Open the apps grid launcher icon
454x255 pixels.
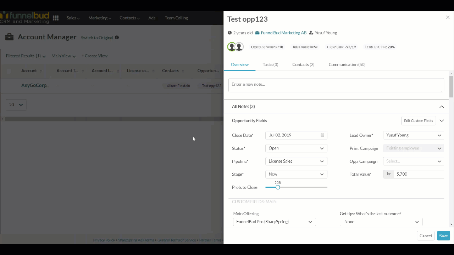pyautogui.click(x=56, y=18)
